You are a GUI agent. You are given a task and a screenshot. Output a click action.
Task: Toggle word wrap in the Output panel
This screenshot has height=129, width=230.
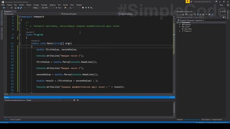78,100
